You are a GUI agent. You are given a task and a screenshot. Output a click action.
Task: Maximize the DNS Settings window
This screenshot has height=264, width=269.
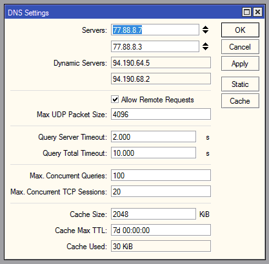click(246, 12)
